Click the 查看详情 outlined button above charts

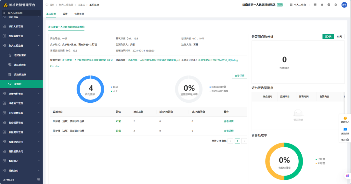(x=239, y=76)
